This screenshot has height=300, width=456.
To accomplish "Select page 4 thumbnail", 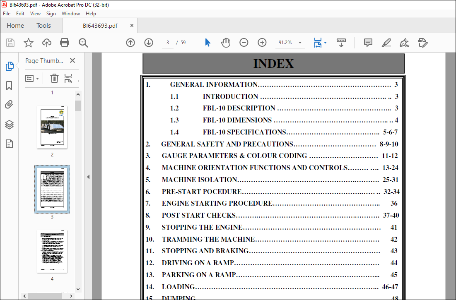I will tap(52, 251).
